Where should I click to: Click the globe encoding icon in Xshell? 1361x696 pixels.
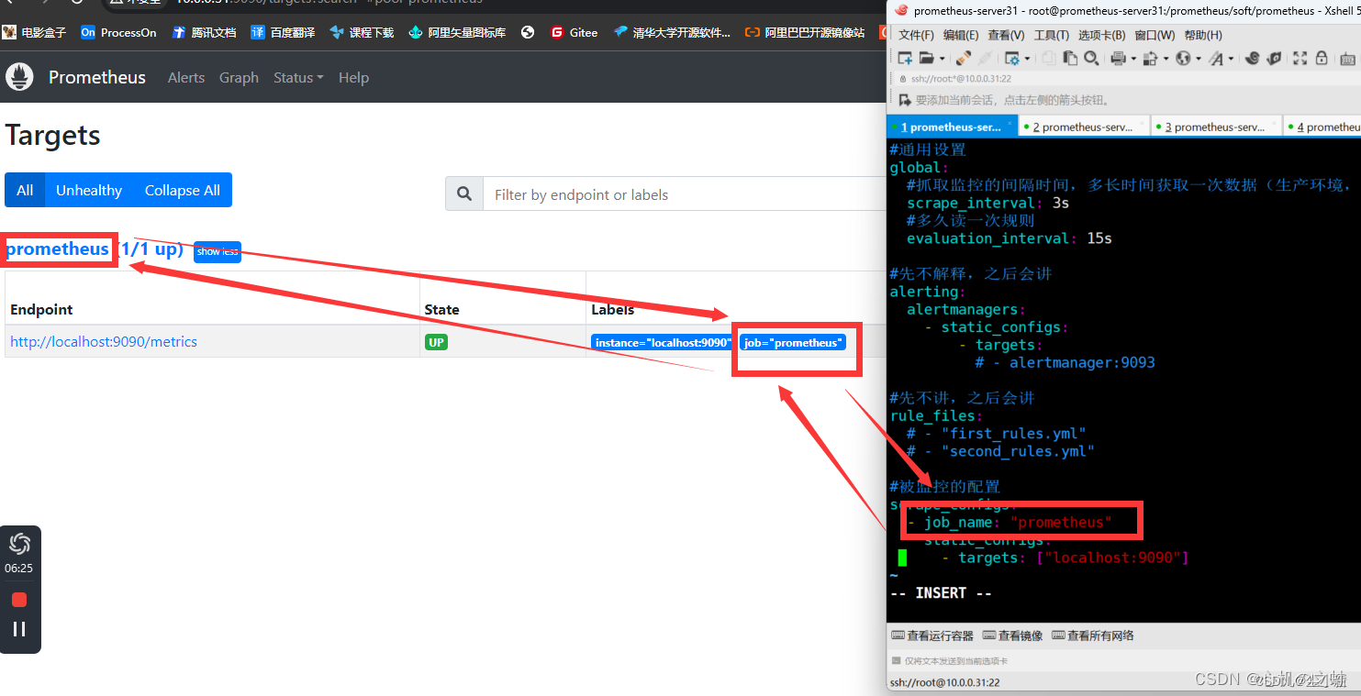click(x=1183, y=59)
